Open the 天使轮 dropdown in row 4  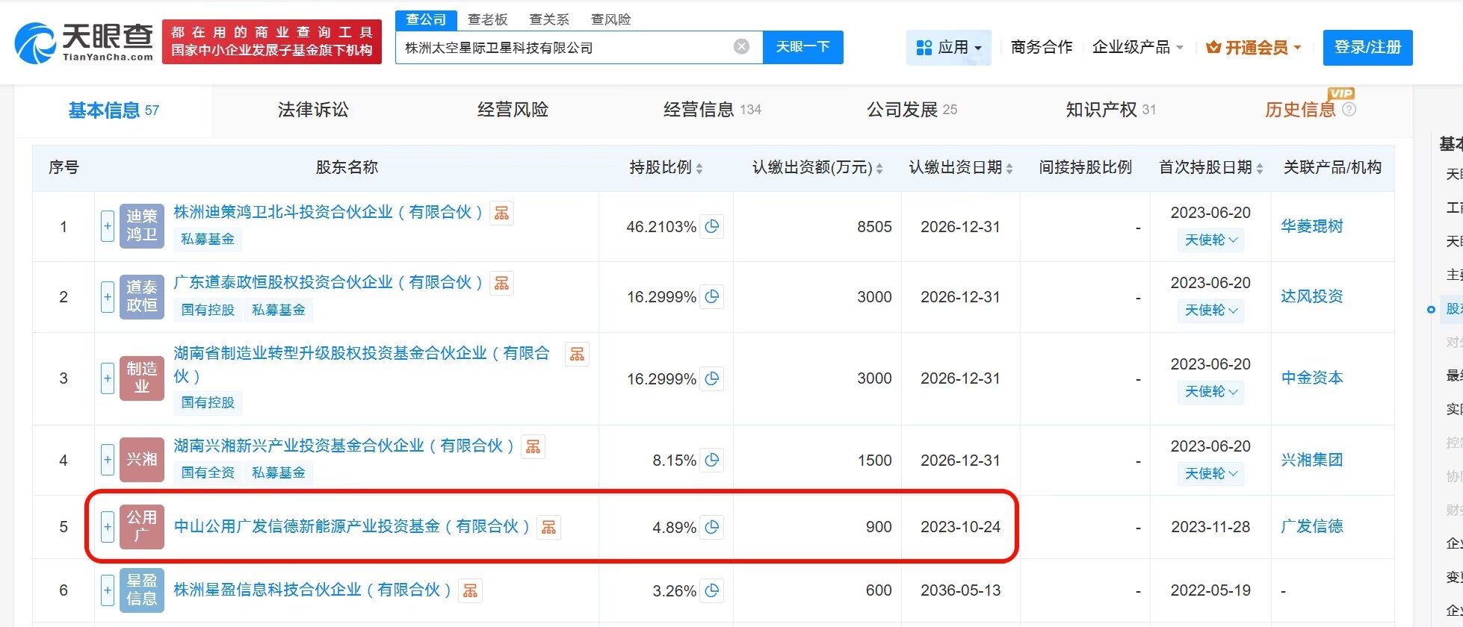[1210, 473]
